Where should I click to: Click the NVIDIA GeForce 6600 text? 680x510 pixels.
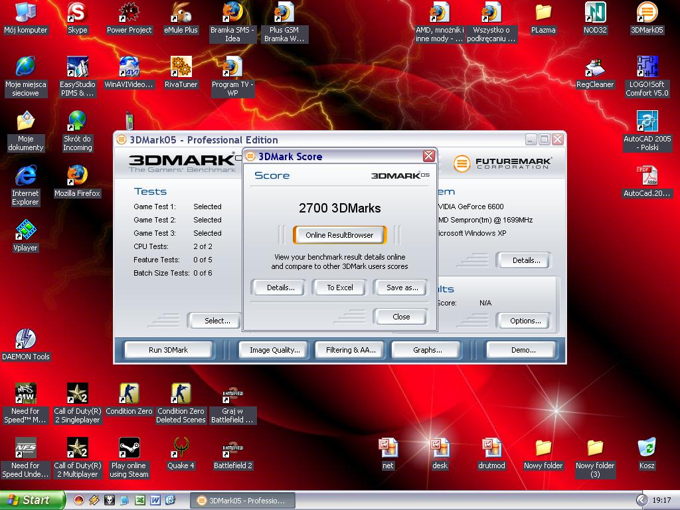pos(471,207)
